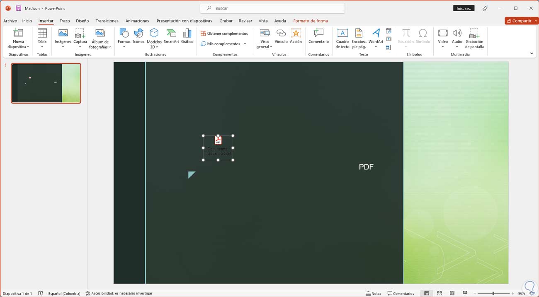Expand the Nueva diapositiva dropdown arrow
Screen dimensions: 539x297
tap(28, 47)
